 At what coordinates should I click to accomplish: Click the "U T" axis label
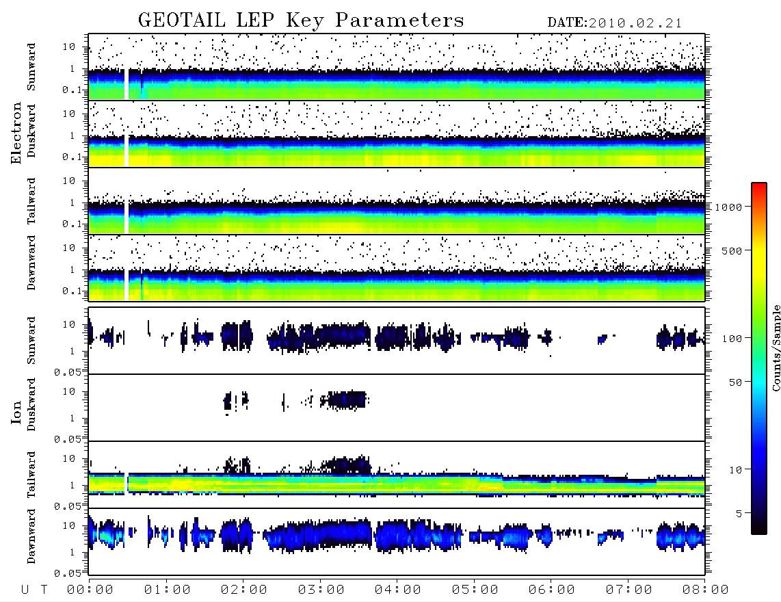coord(34,590)
